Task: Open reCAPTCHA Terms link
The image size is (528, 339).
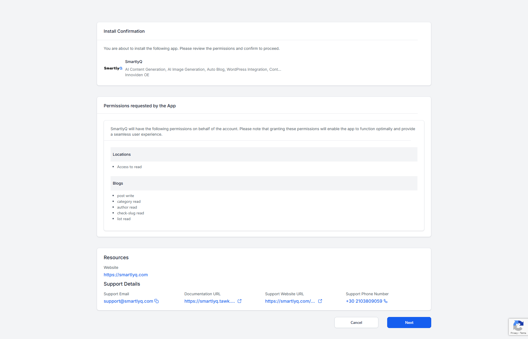Action: point(523,333)
